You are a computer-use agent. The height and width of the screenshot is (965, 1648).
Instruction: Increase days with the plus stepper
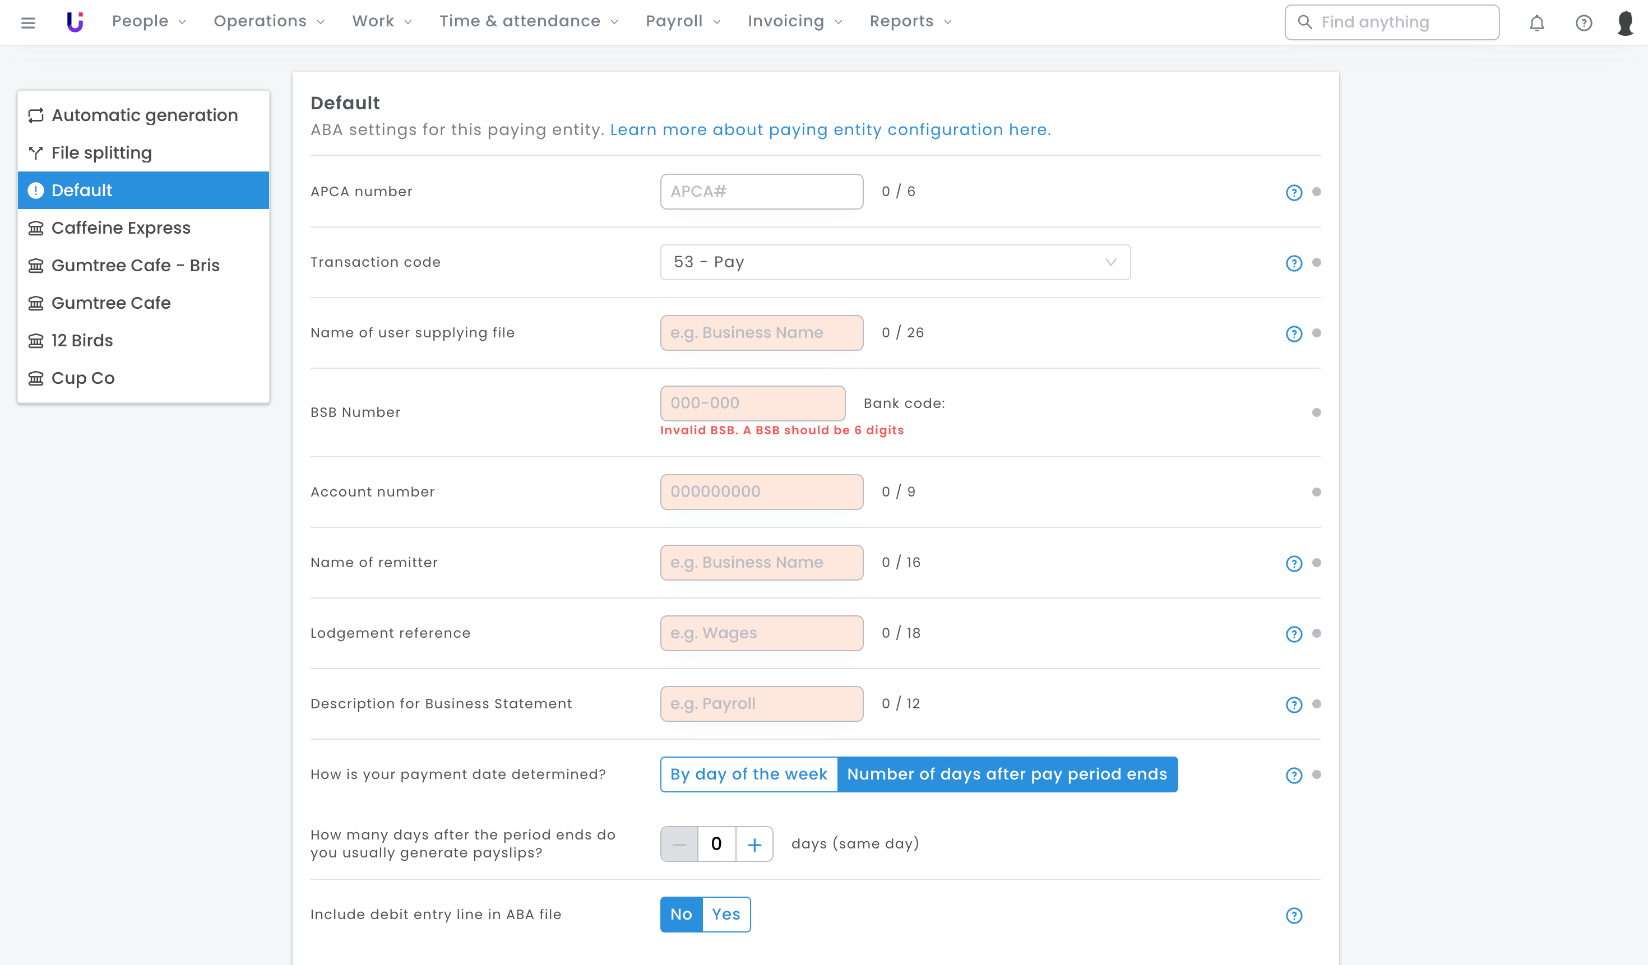pyautogui.click(x=754, y=844)
